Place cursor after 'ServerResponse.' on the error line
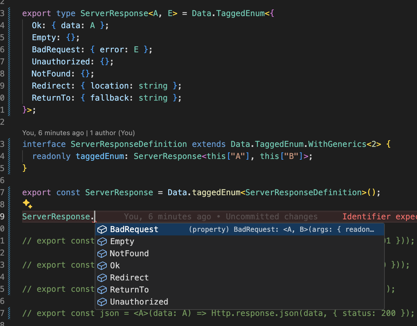417x326 pixels. tap(94, 216)
